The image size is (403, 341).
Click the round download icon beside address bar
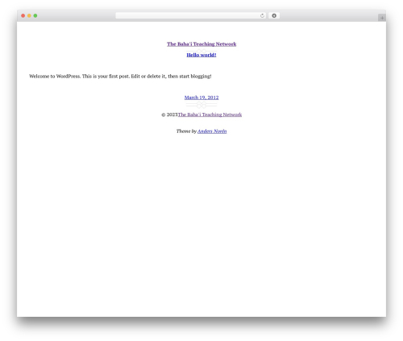point(274,15)
